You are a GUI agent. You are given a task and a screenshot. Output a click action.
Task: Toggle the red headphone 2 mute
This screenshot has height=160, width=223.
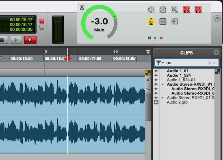pyautogui.click(x=198, y=10)
